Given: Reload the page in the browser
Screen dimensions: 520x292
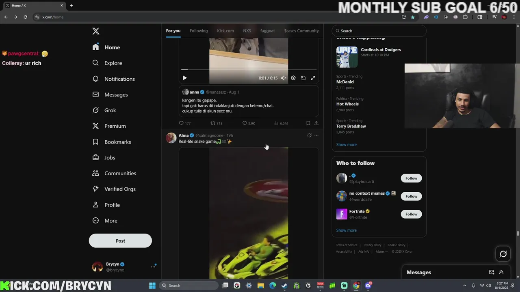Looking at the screenshot, I should click(25, 17).
